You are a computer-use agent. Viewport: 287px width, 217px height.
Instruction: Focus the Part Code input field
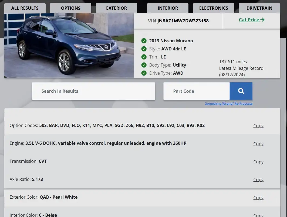[x=197, y=91]
